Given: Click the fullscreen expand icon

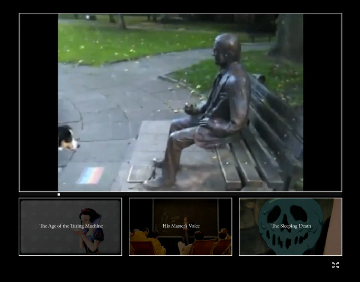Looking at the screenshot, I should point(336,265).
